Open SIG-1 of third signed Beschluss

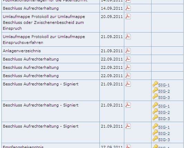[x=161, y=126]
